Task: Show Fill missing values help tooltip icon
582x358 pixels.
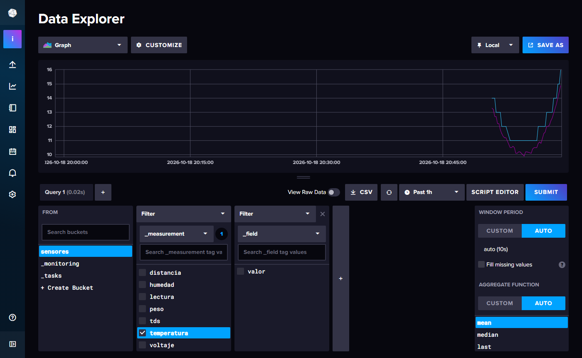Action: [x=562, y=265]
